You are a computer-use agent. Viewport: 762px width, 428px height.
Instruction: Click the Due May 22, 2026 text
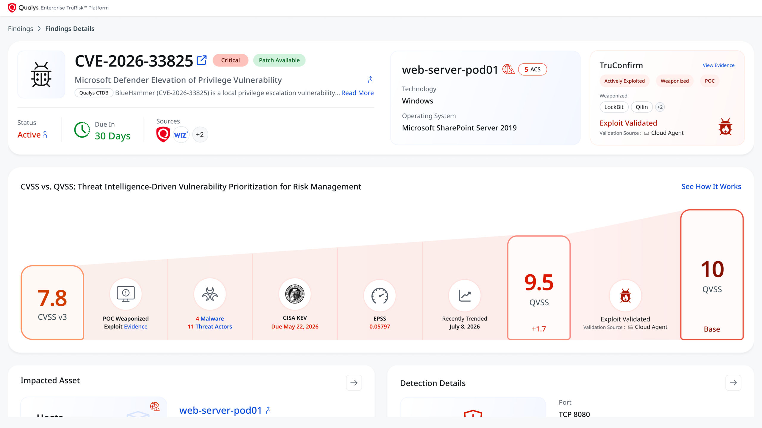pos(295,327)
